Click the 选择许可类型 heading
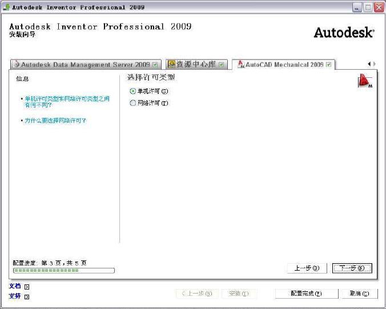The height and width of the screenshot is (309, 386). pyautogui.click(x=151, y=77)
